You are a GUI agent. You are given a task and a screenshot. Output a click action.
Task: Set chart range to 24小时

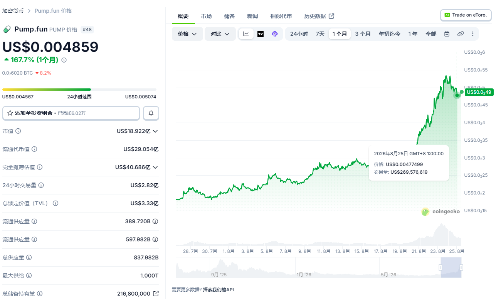pyautogui.click(x=299, y=34)
